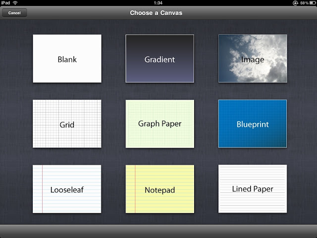Tap the 59% battery percentage
The image size is (317, 238).
(x=304, y=3)
